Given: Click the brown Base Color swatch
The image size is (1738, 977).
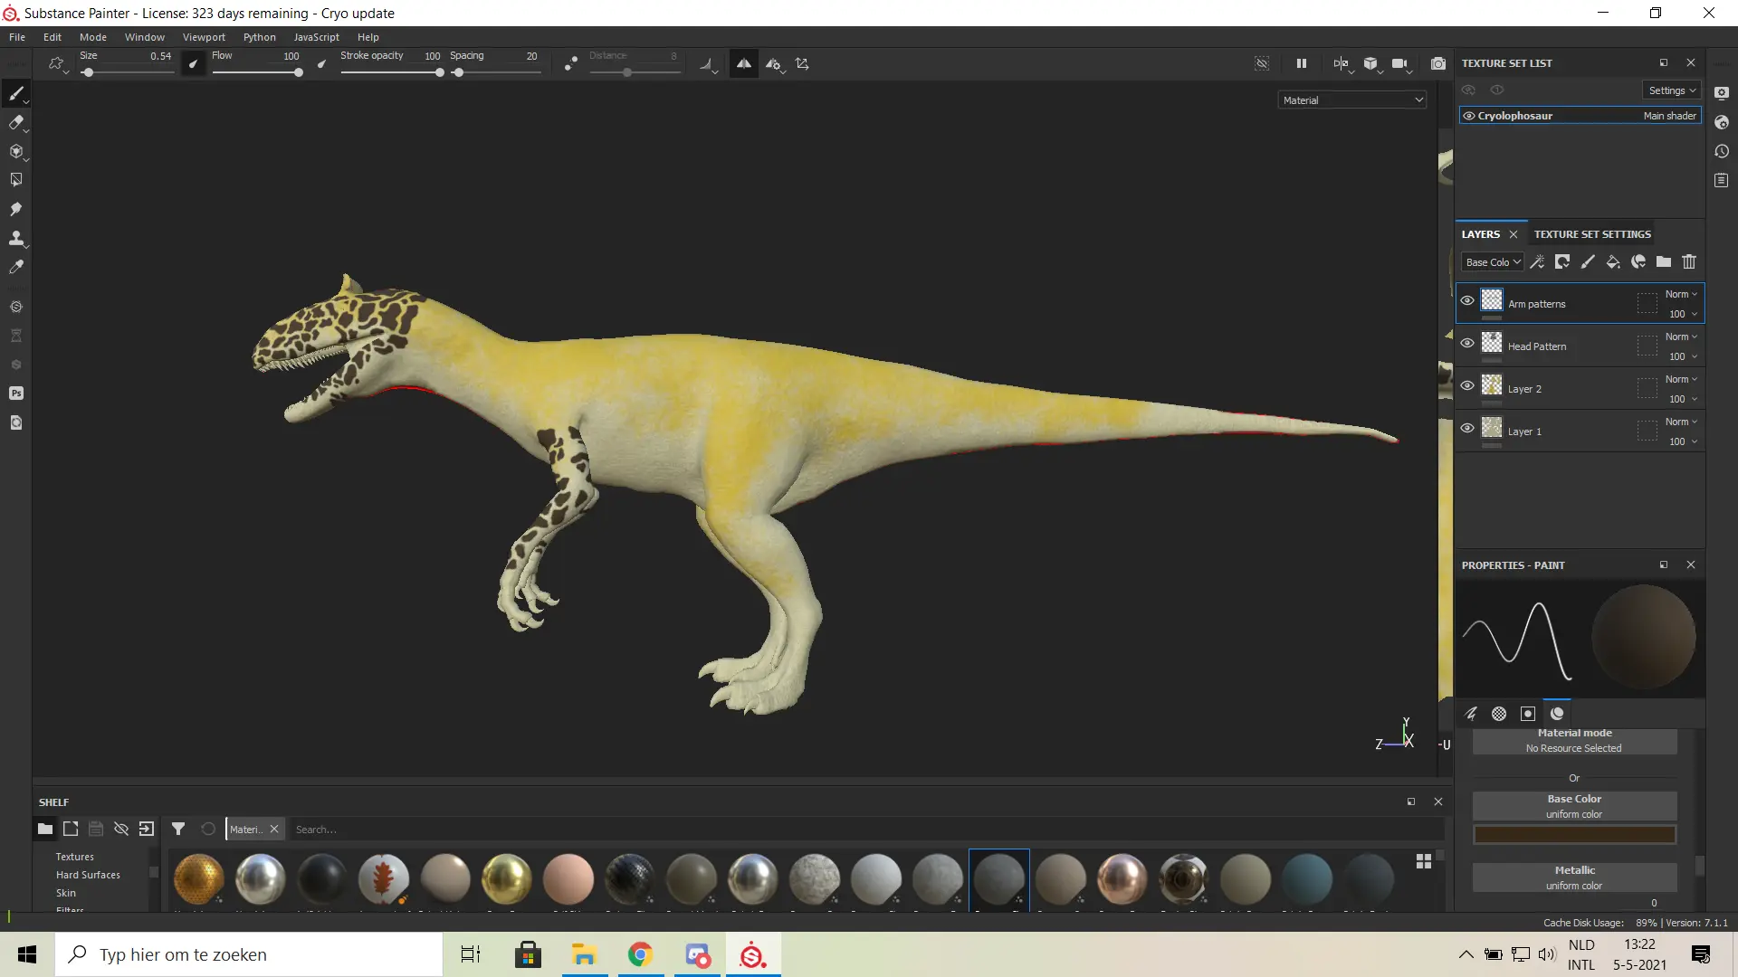Looking at the screenshot, I should pos(1574,834).
